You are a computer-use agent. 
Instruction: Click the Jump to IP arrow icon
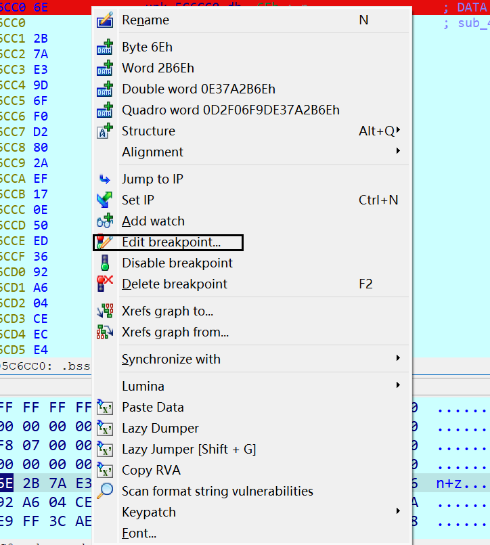(x=105, y=179)
